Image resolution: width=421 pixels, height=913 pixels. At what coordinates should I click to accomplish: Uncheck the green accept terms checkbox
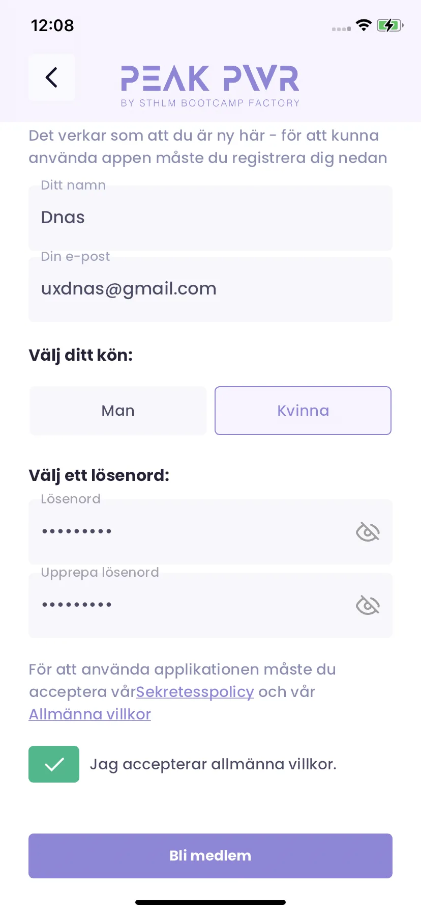[54, 764]
